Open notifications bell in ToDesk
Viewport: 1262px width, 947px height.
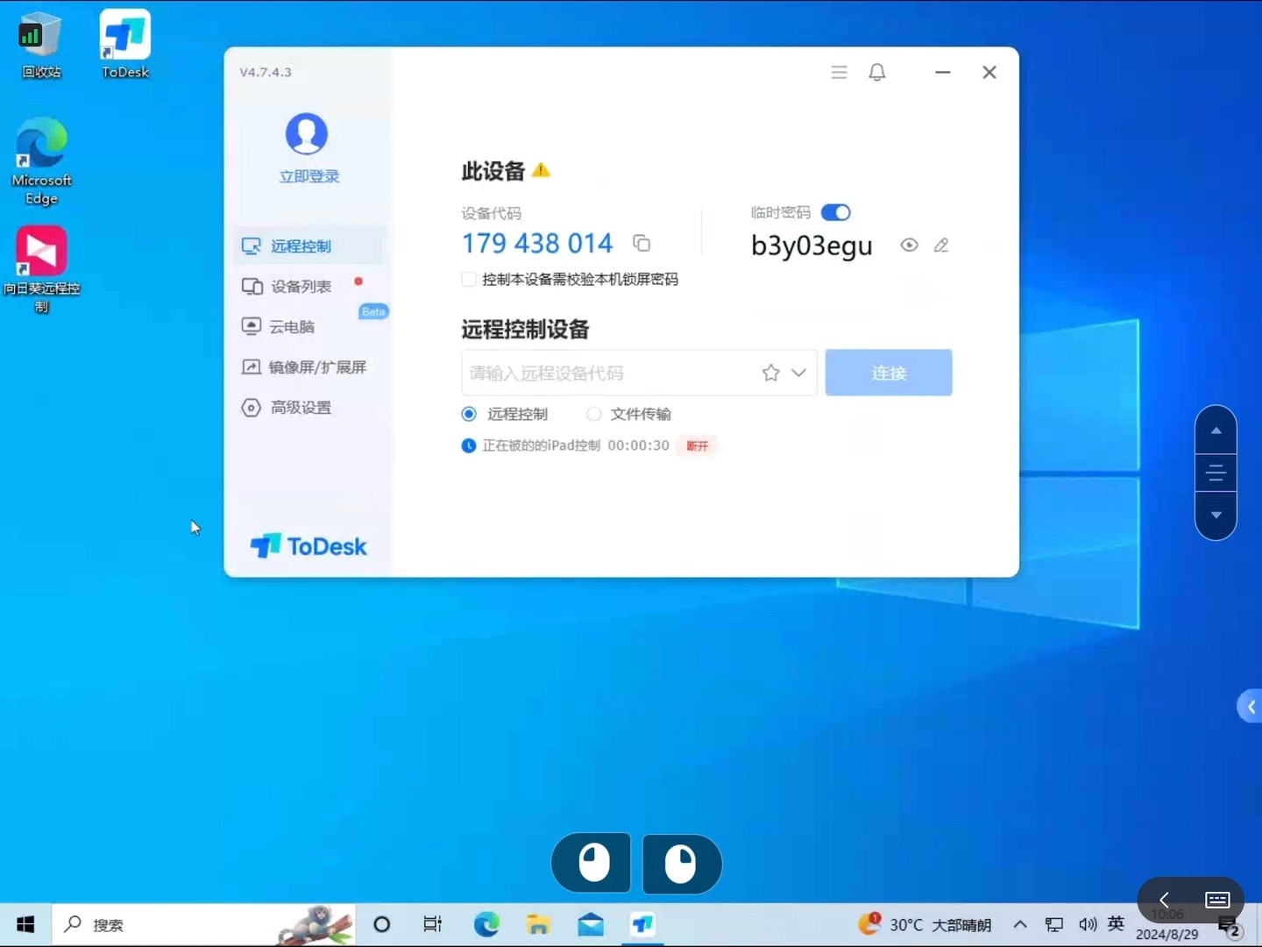pos(877,72)
